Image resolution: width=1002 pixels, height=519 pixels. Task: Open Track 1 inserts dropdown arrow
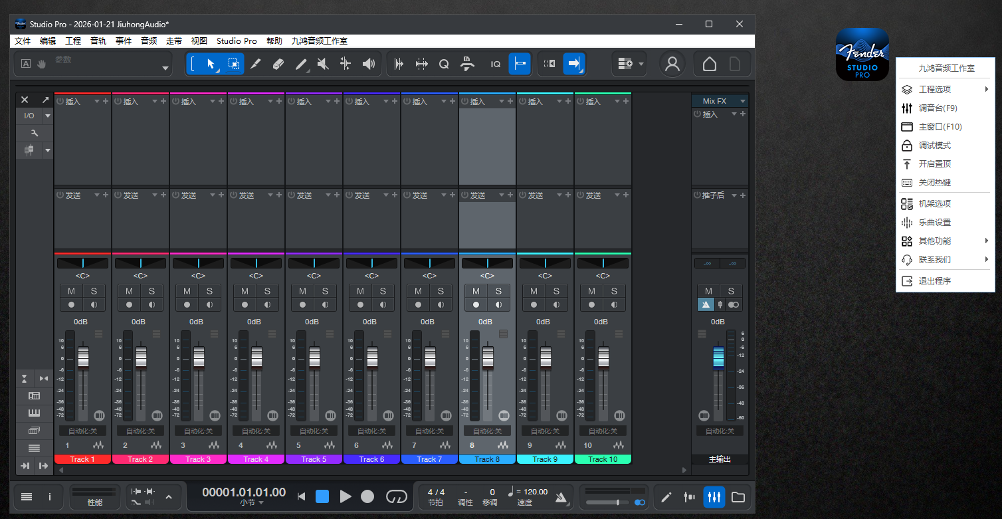(x=96, y=102)
